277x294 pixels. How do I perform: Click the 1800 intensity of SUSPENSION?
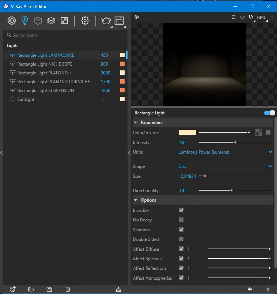[105, 91]
